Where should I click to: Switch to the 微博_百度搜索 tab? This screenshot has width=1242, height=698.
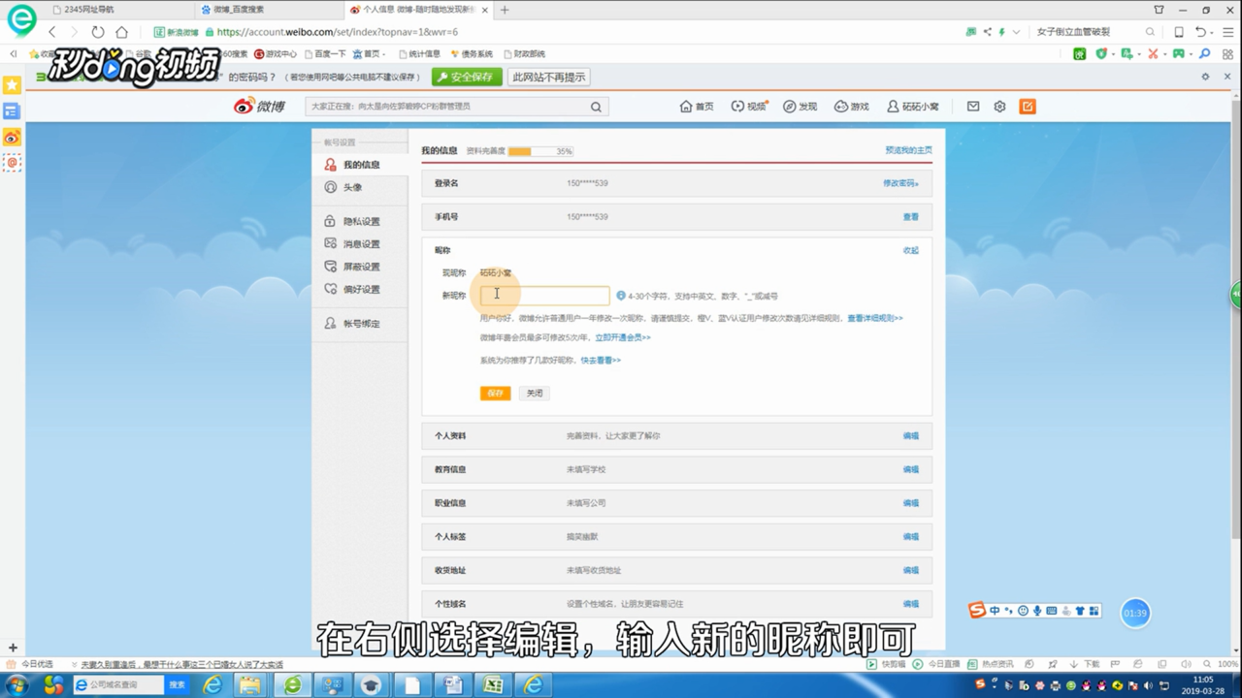(270, 10)
